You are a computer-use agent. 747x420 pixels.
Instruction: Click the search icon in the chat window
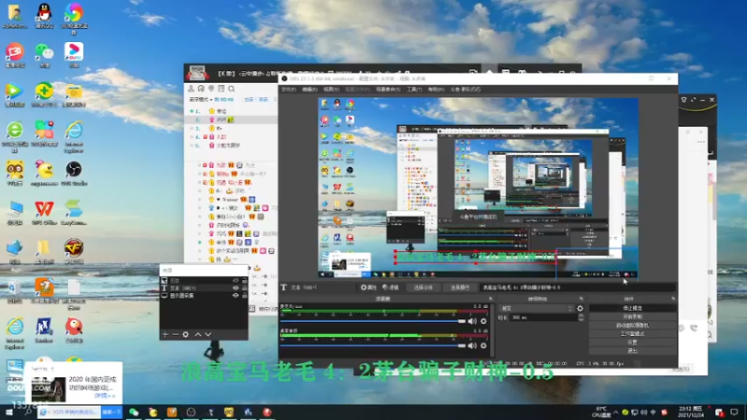[232, 89]
